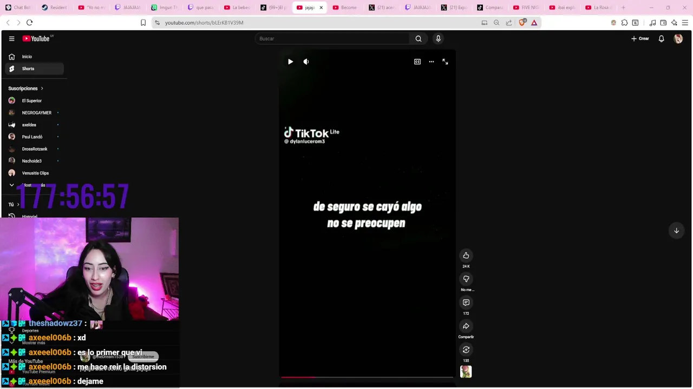Dislike the Short with thumbs down
This screenshot has width=693, height=389.
tap(466, 279)
